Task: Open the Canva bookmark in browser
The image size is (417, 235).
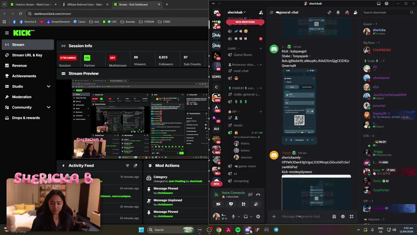Action: tap(79, 22)
